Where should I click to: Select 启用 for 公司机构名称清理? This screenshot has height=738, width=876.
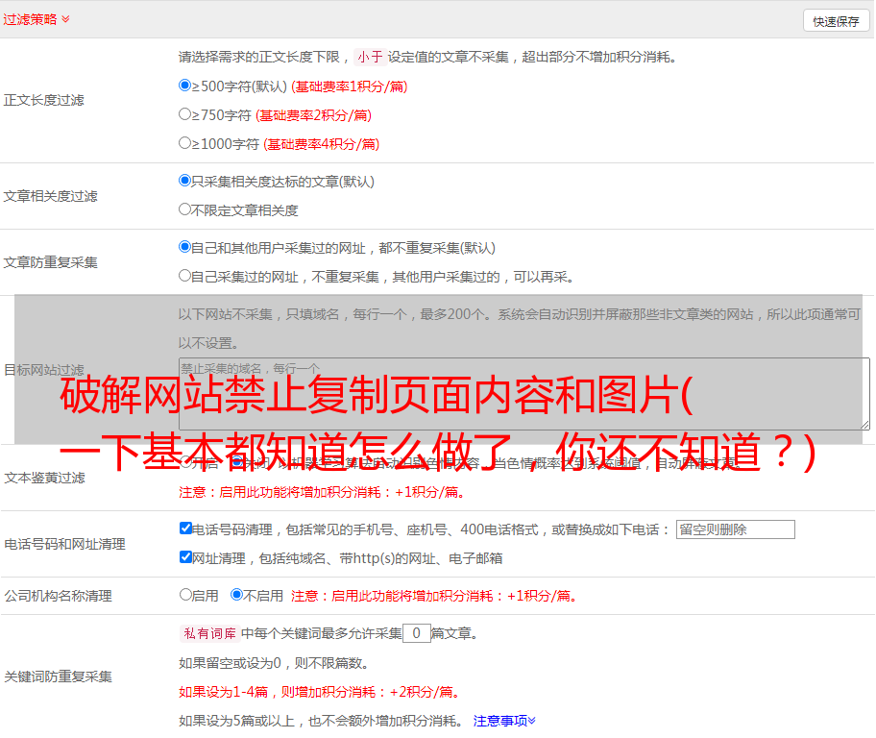(185, 595)
